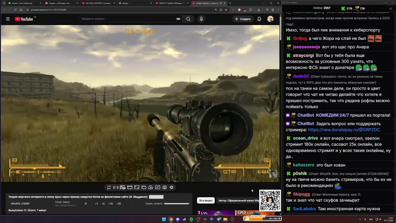Open the on-screen keyboard in search box
The width and height of the screenshot is (396, 223).
[178, 19]
